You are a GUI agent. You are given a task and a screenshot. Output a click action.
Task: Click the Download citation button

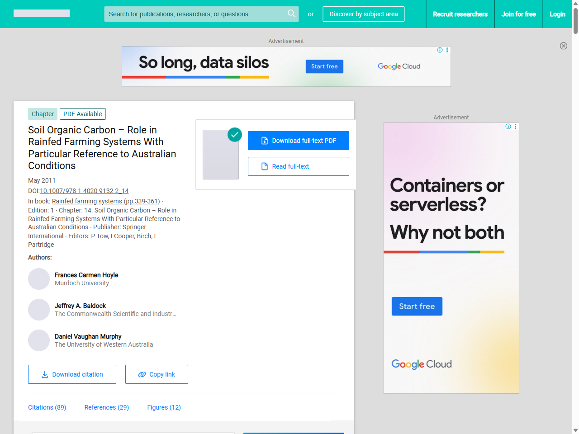(72, 374)
